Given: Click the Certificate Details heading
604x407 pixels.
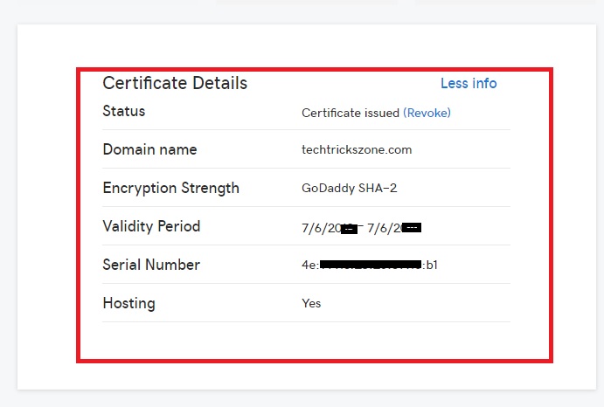Looking at the screenshot, I should (x=175, y=84).
